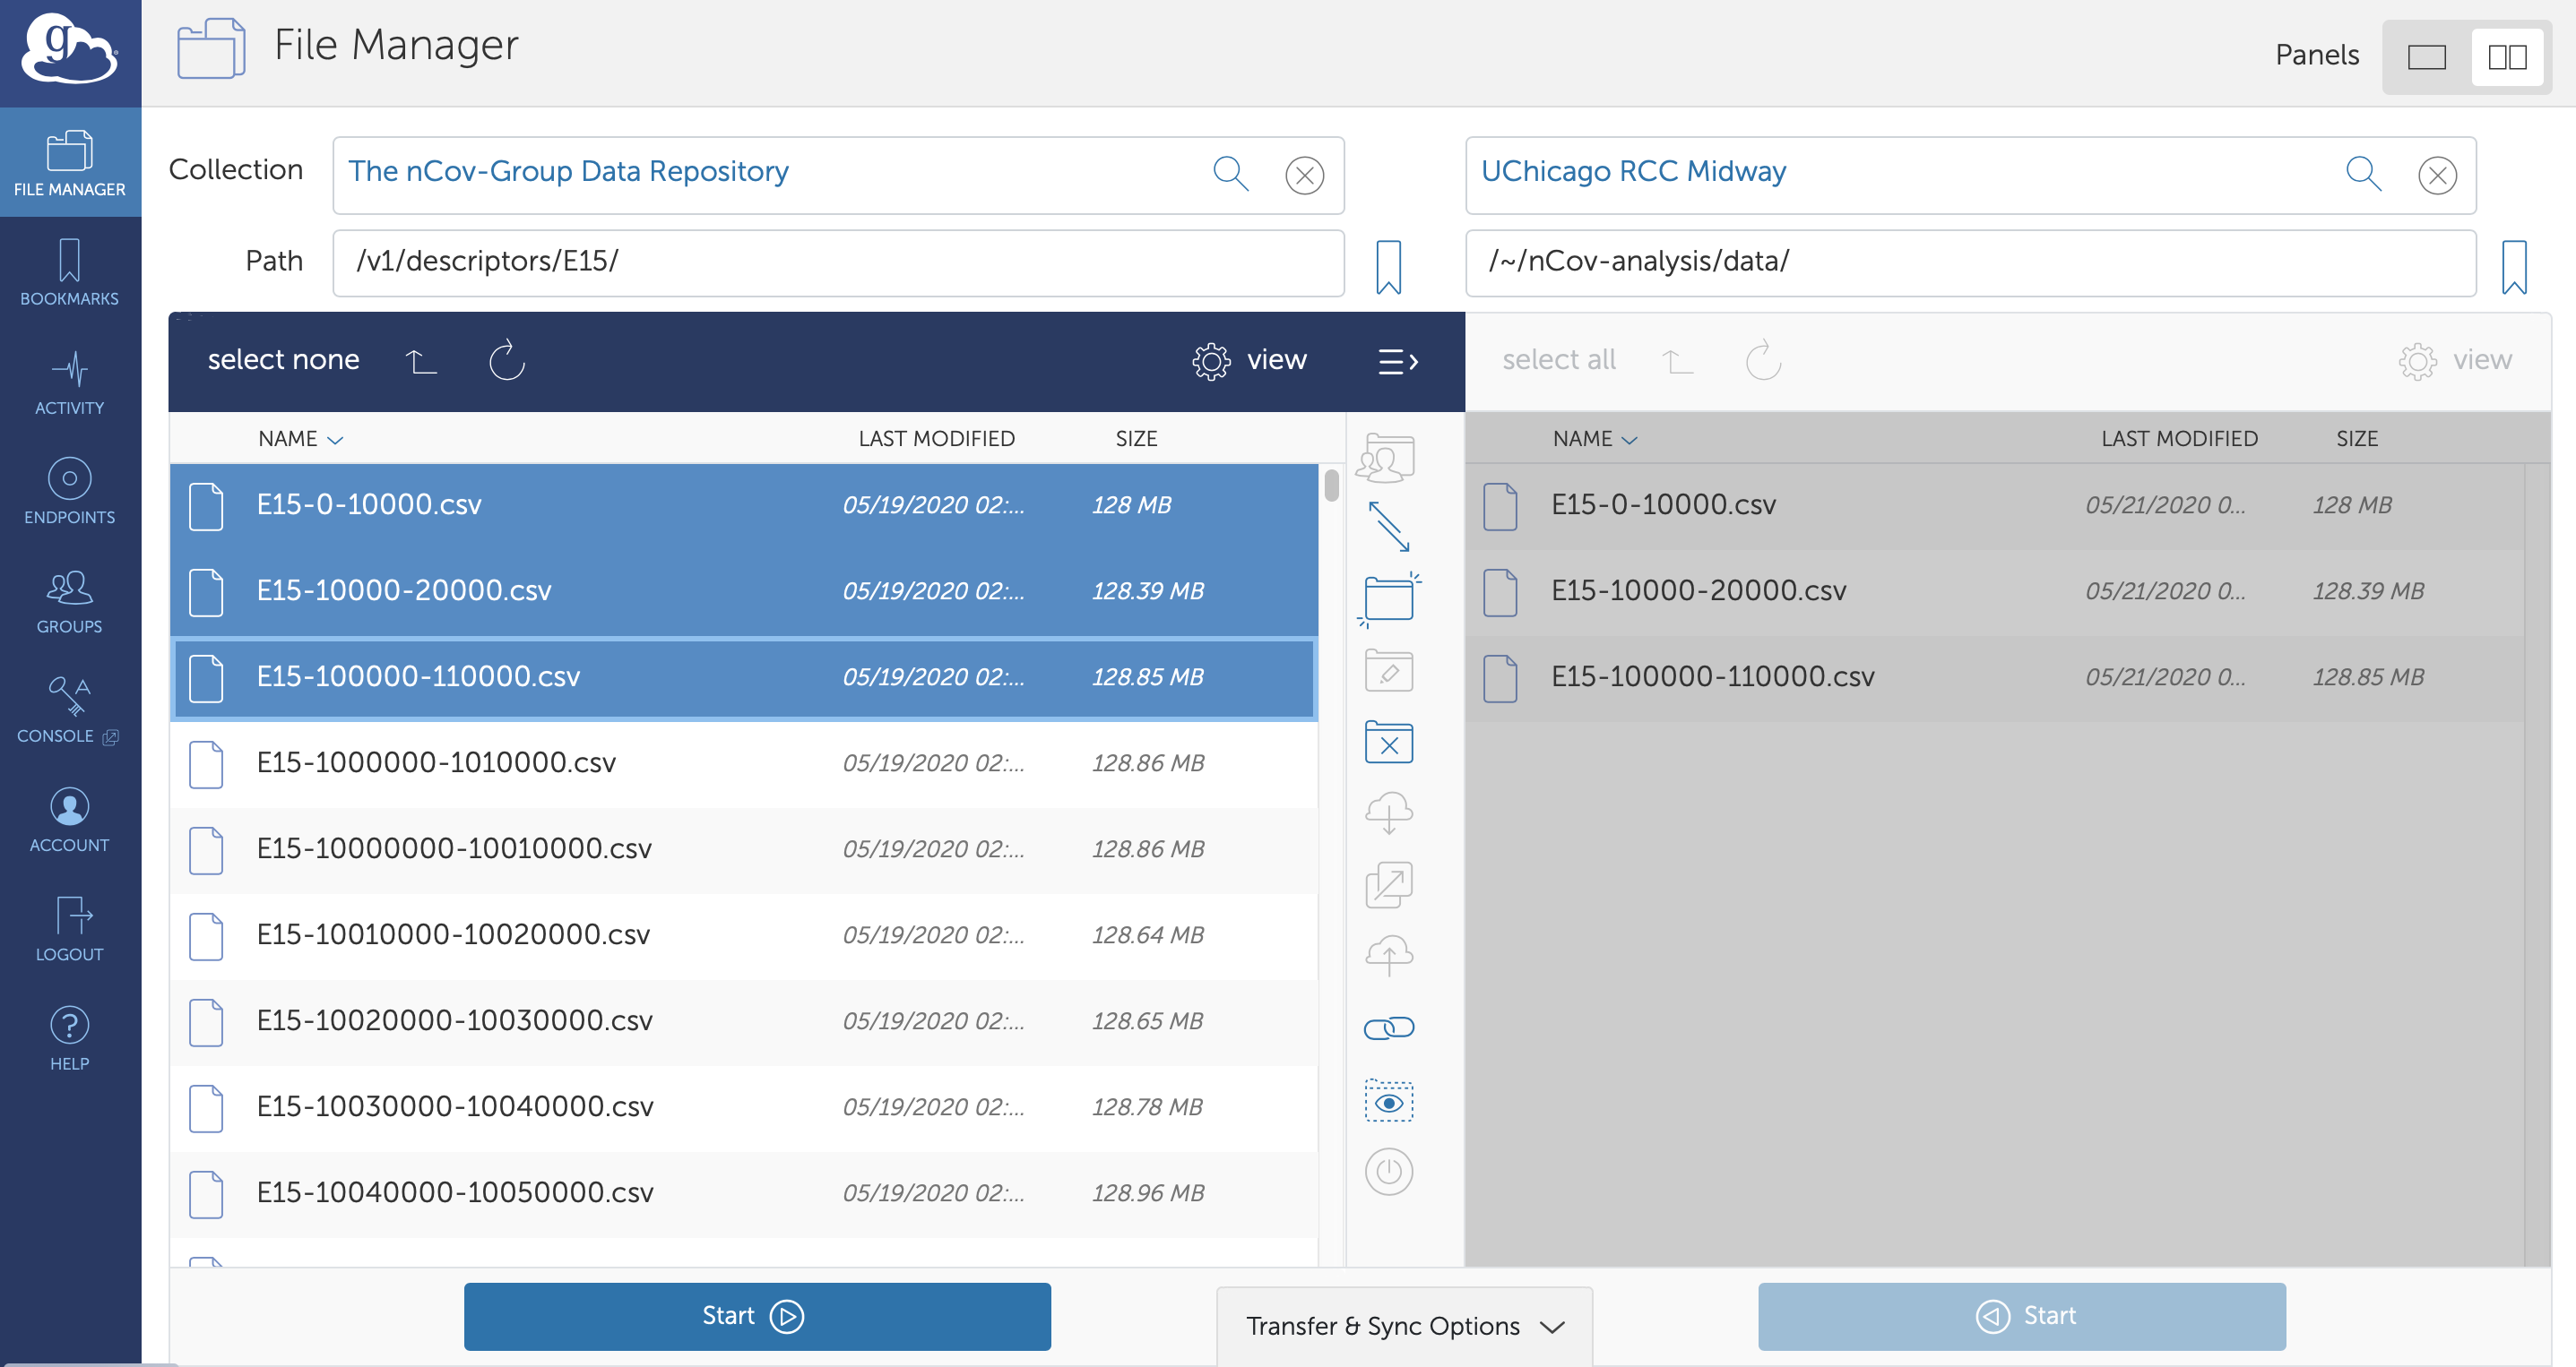Image resolution: width=2576 pixels, height=1367 pixels.
Task: Click the left Start transfer button
Action: (x=756, y=1316)
